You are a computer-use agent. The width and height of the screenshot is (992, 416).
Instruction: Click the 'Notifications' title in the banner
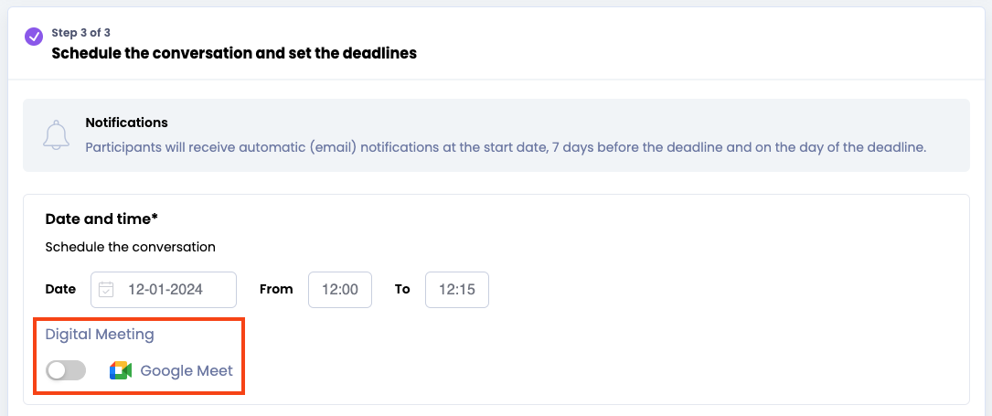(126, 123)
